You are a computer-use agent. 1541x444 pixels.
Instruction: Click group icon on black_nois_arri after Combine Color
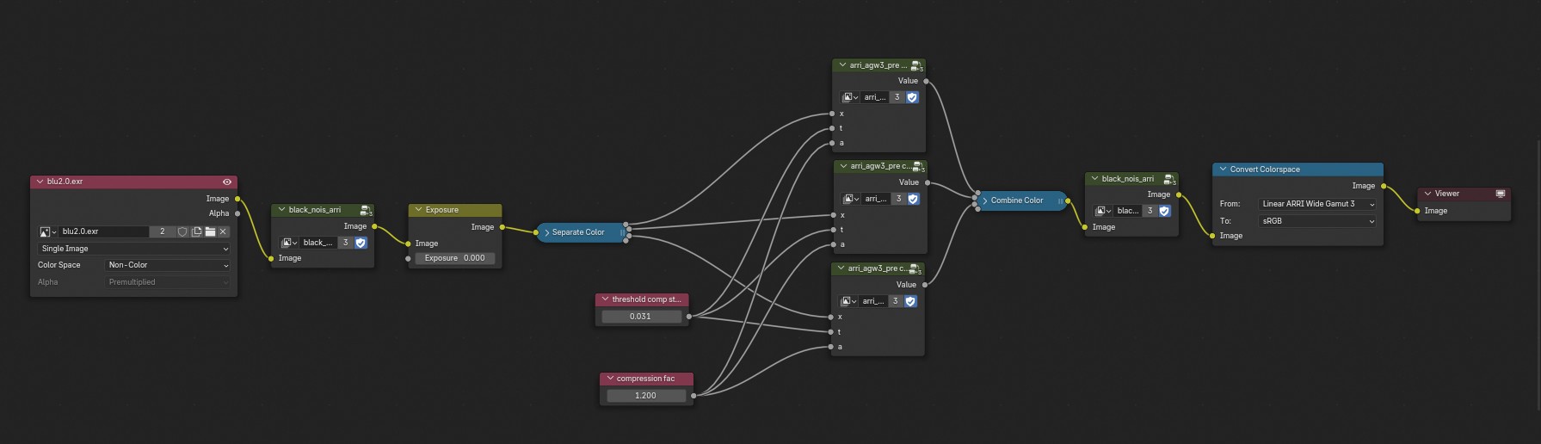(x=1169, y=179)
